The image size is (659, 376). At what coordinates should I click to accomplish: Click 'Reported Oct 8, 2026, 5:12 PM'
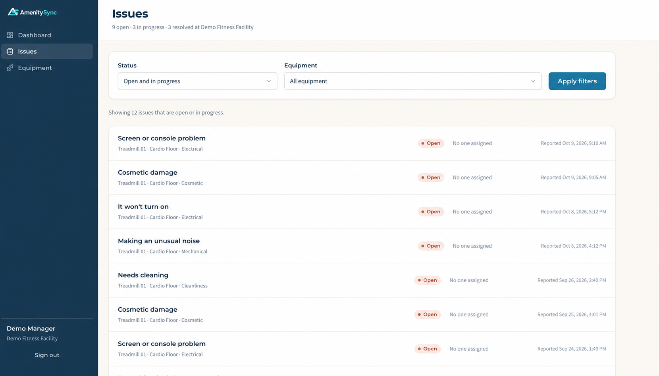click(573, 212)
